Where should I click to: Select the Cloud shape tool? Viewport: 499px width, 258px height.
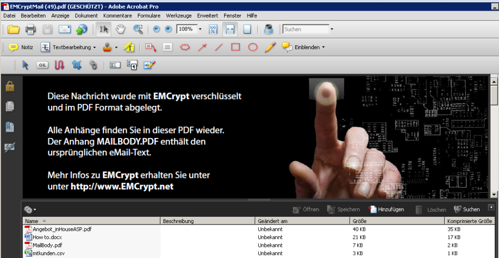[x=185, y=47]
